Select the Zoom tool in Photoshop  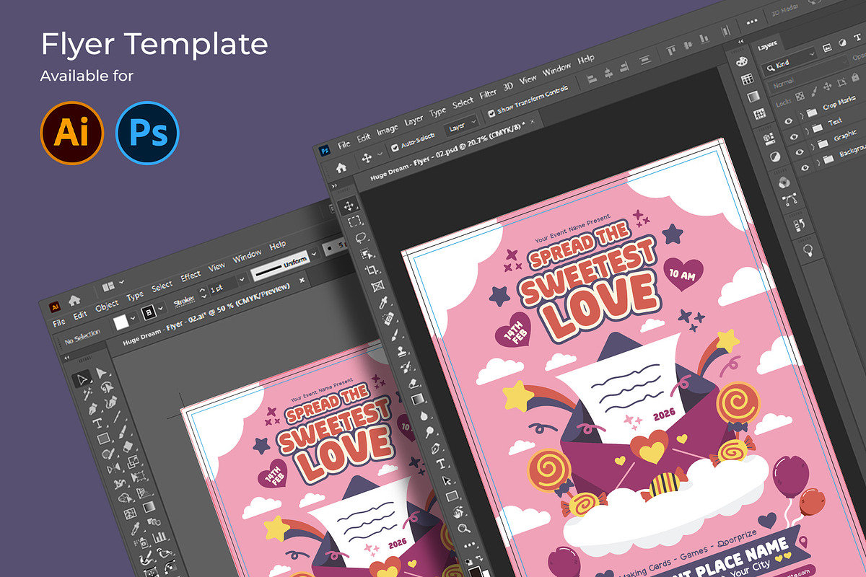pyautogui.click(x=464, y=527)
